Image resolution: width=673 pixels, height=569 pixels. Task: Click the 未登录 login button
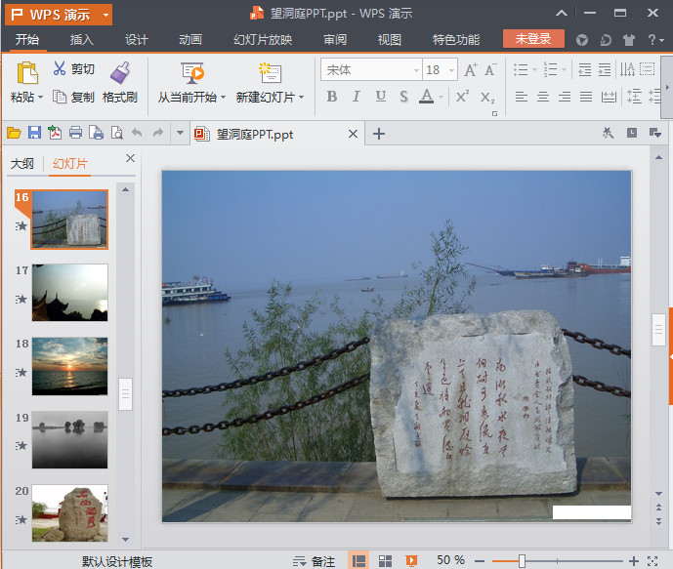533,39
